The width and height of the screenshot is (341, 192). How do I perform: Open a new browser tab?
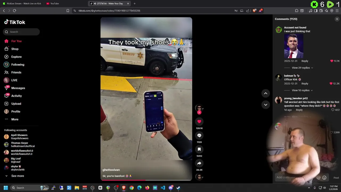(135, 3)
